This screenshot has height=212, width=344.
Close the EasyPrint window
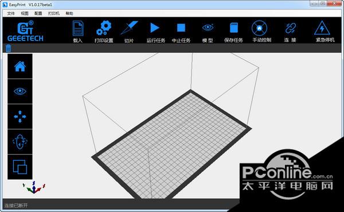(334, 3)
